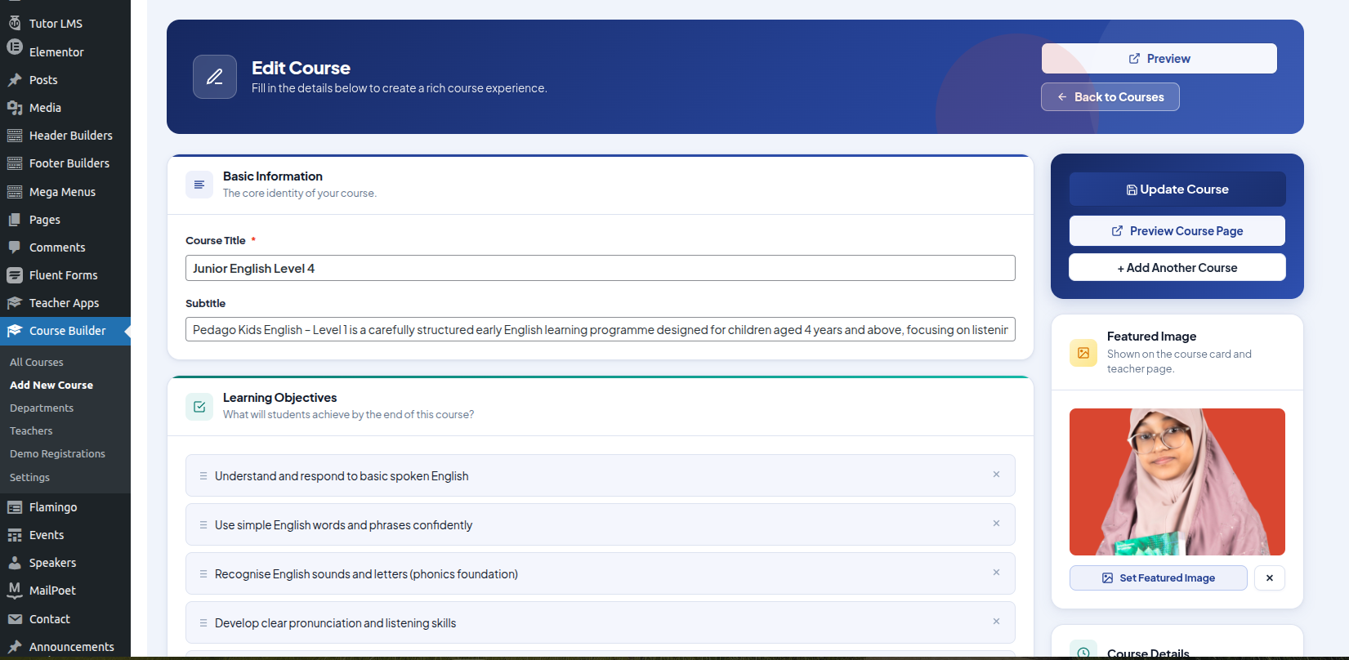Click the Events sidebar icon

15,535
